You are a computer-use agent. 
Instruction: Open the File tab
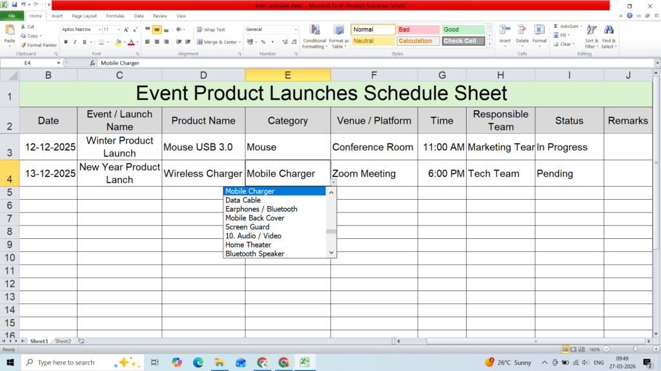tap(12, 16)
